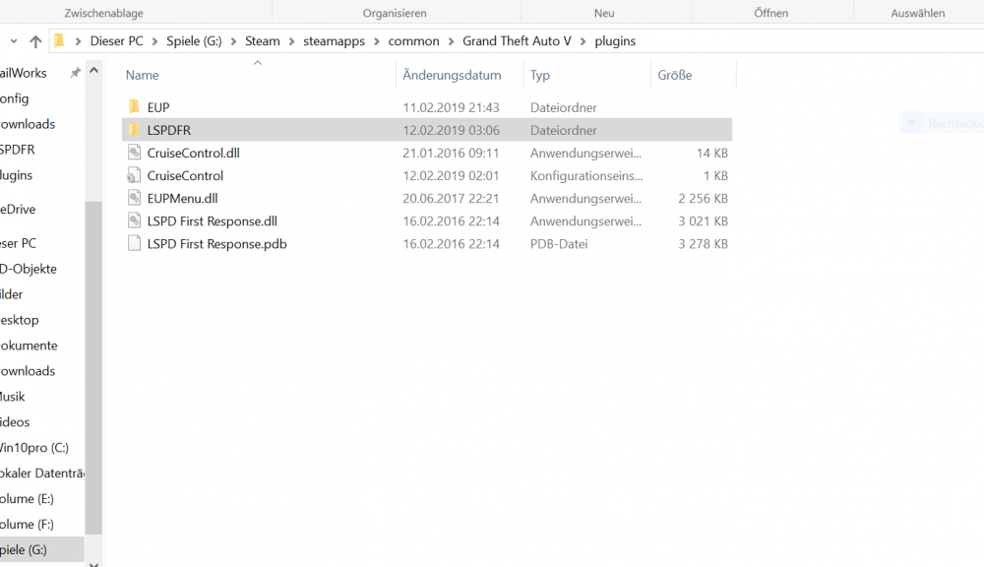Click the plugins breadcrumb
Screen dimensions: 984x567
[x=615, y=40]
